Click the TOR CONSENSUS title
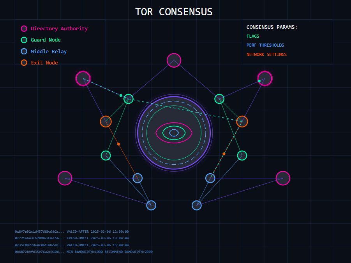This screenshot has height=263, width=351. [x=174, y=12]
